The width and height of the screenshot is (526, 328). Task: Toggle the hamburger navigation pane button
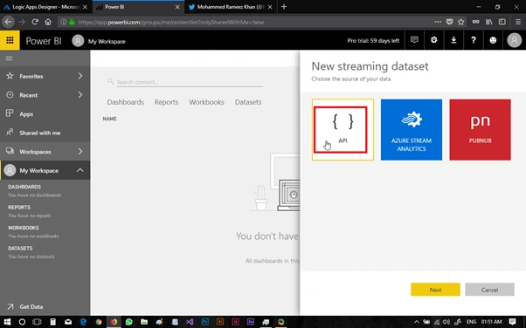(x=9, y=58)
